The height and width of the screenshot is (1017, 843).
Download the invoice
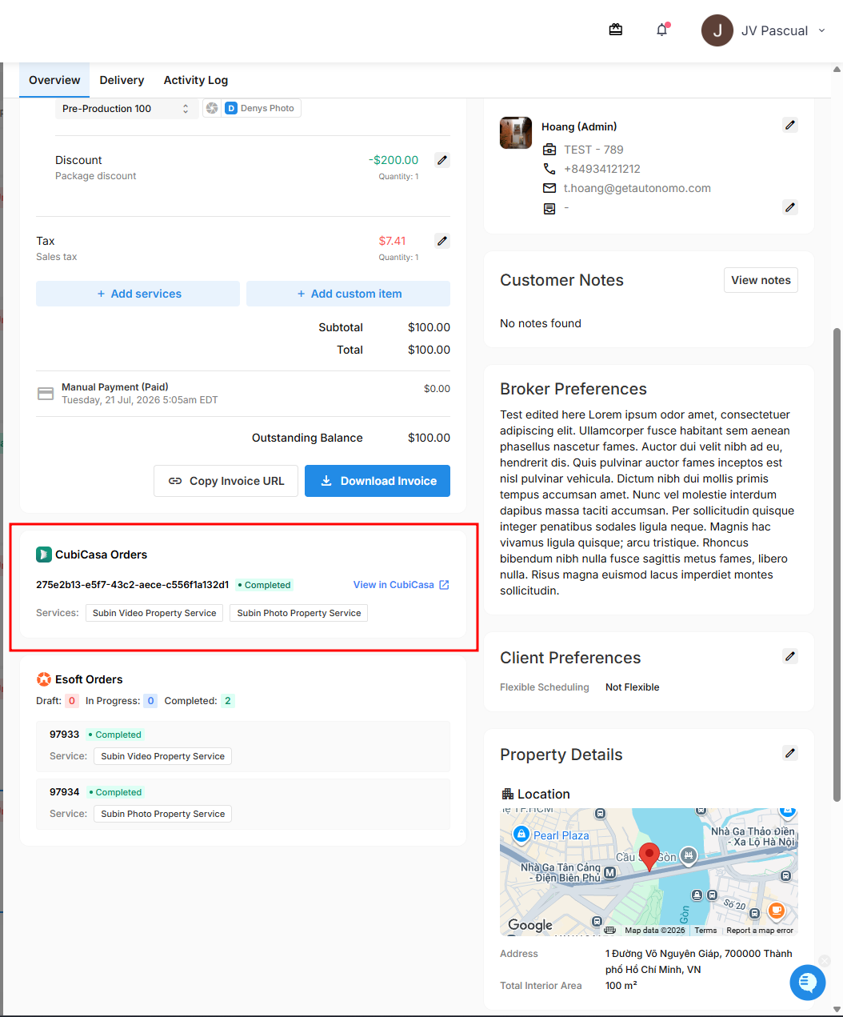[378, 481]
